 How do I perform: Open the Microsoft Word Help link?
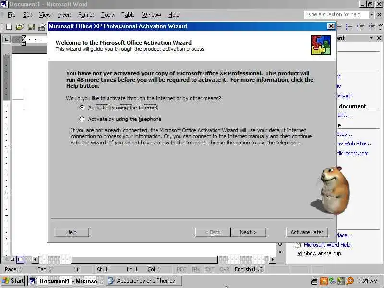pyautogui.click(x=327, y=245)
